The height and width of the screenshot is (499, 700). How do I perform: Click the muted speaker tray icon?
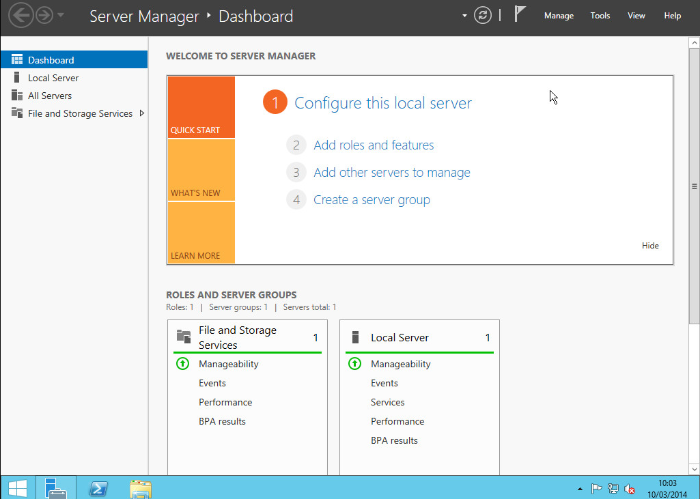(x=630, y=489)
